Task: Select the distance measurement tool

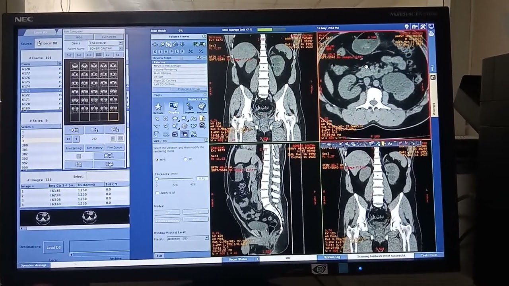Action: point(157,126)
